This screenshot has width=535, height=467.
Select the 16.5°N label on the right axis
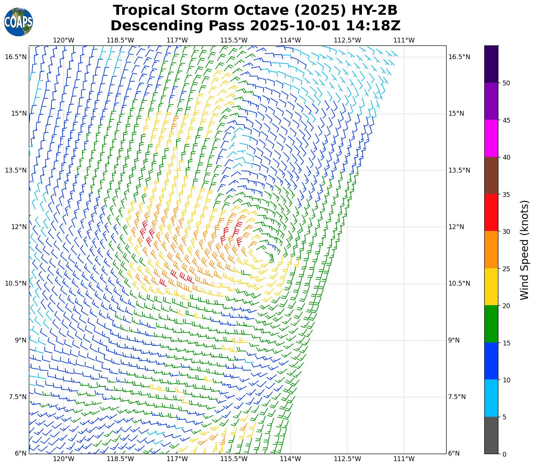(459, 57)
